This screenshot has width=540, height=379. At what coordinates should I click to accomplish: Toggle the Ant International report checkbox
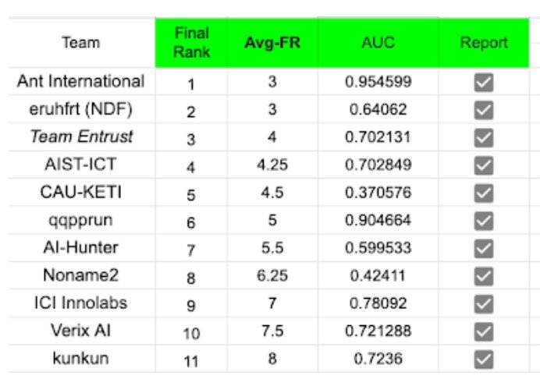(484, 83)
